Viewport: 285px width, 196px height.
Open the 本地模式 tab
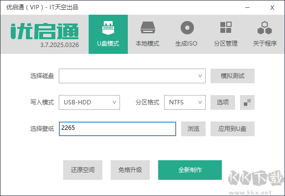pos(147,34)
